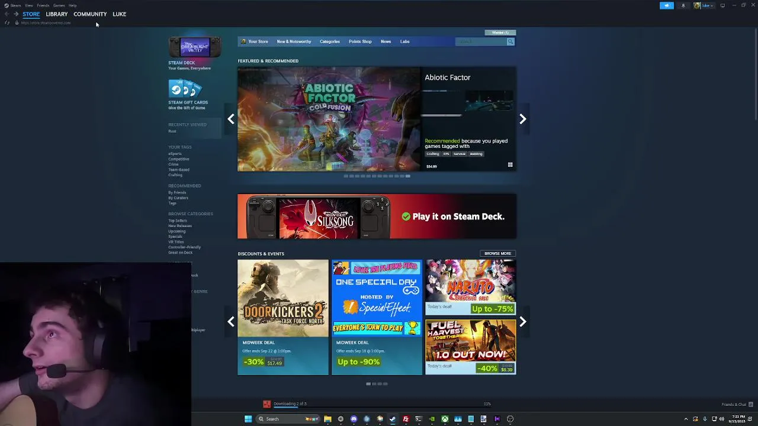Image resolution: width=758 pixels, height=426 pixels.
Task: Open the Categories dropdown
Action: tap(330, 41)
